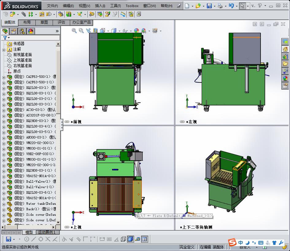Screen dimensions: 290x251
Task: Toggle the shaded cube display button at bottom
Action: pos(130,239)
